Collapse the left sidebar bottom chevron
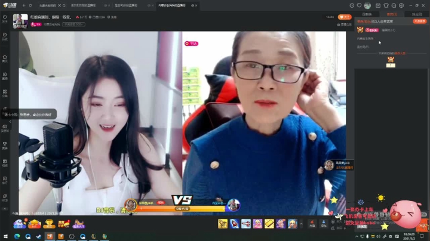This screenshot has width=430, height=241. [5, 209]
